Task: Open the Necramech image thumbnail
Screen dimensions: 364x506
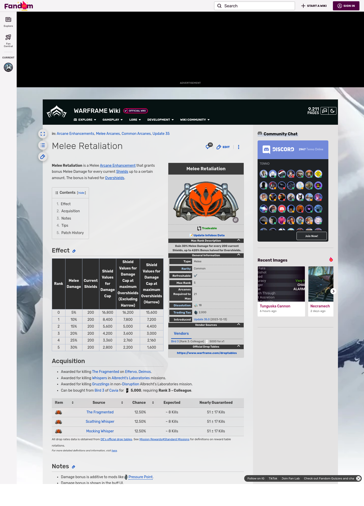Action: tap(321, 284)
